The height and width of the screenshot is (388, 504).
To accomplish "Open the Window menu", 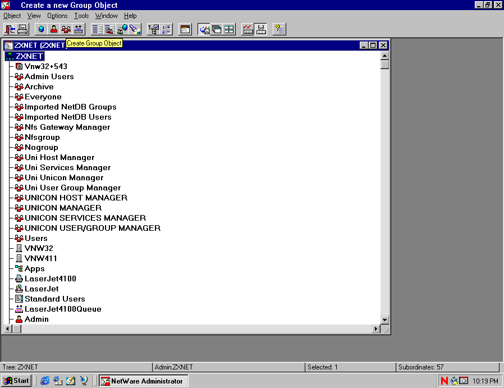I will pos(106,16).
